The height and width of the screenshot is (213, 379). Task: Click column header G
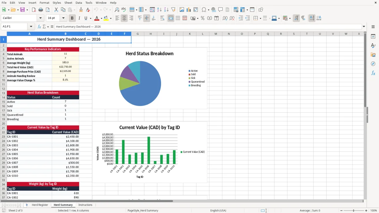[x=138, y=34]
